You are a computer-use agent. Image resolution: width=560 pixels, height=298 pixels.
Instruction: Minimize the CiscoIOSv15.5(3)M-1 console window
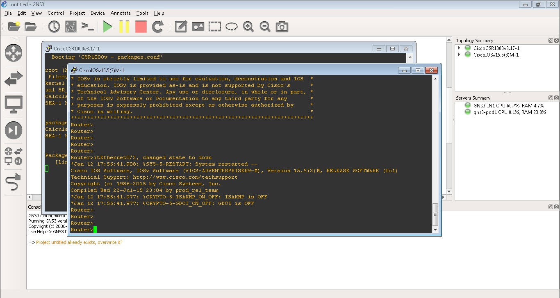(405, 70)
